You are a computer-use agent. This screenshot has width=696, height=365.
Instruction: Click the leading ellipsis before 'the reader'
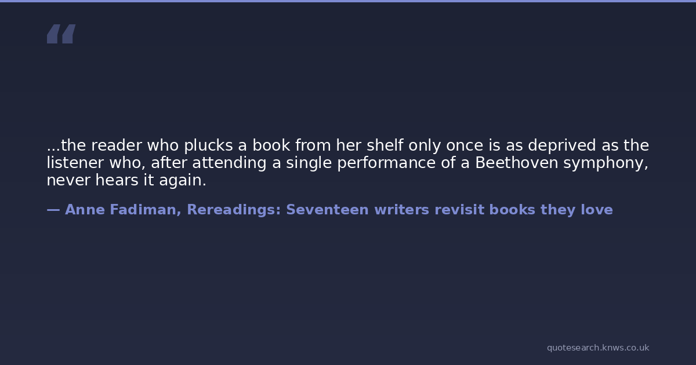(x=53, y=145)
